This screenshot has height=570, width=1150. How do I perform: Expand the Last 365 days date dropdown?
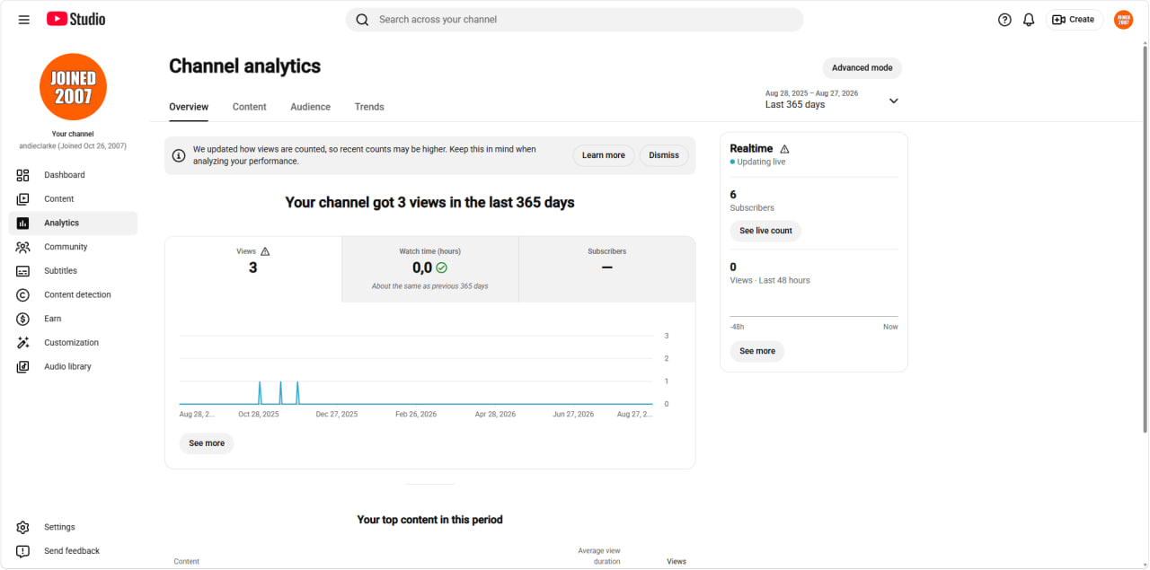(x=831, y=100)
